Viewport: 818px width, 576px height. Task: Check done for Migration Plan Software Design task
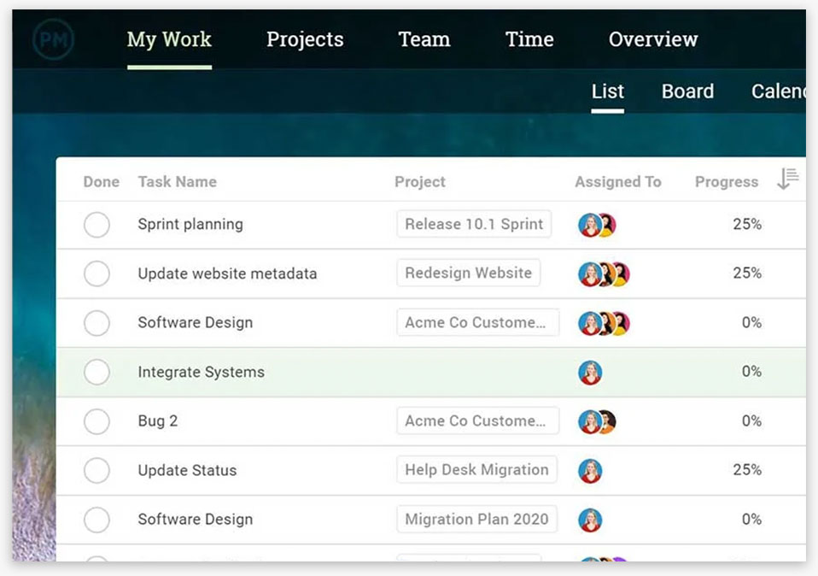[96, 520]
